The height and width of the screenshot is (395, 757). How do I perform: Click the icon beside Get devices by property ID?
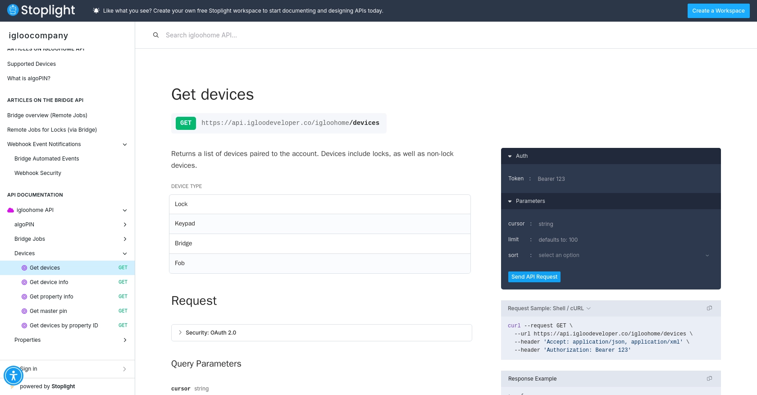click(24, 326)
